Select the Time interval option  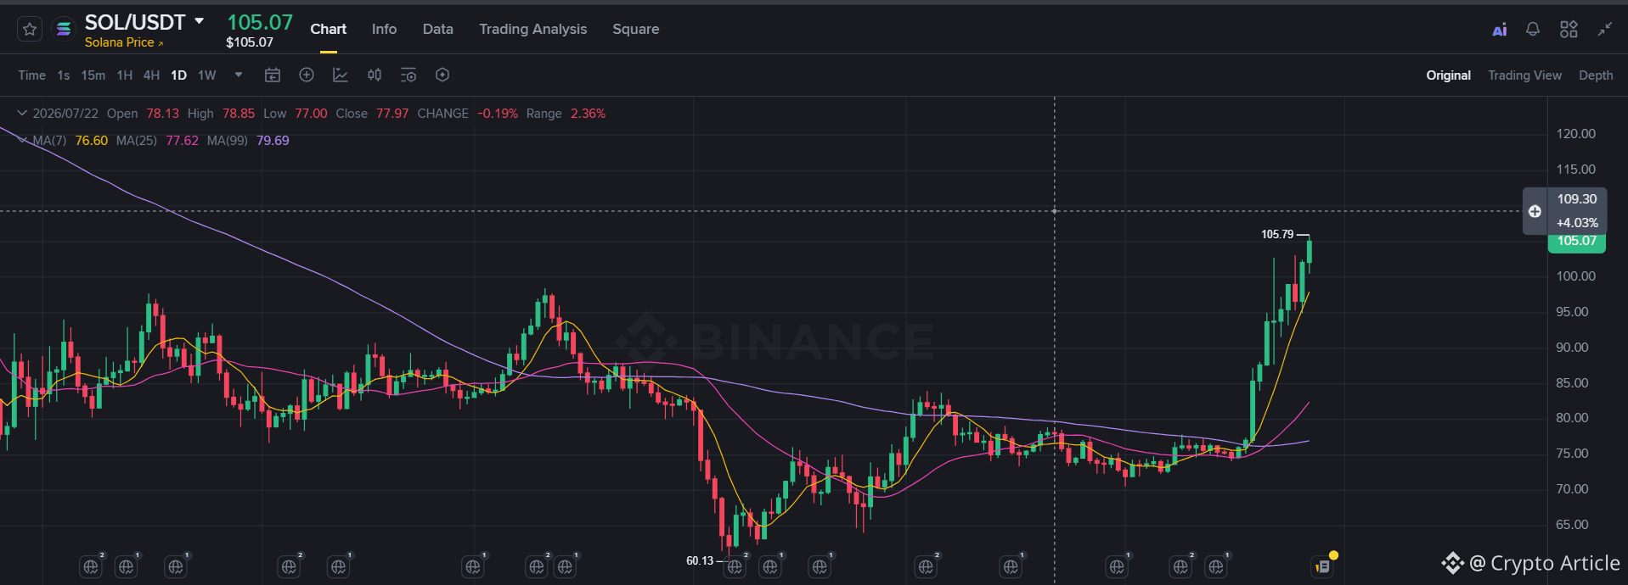32,75
